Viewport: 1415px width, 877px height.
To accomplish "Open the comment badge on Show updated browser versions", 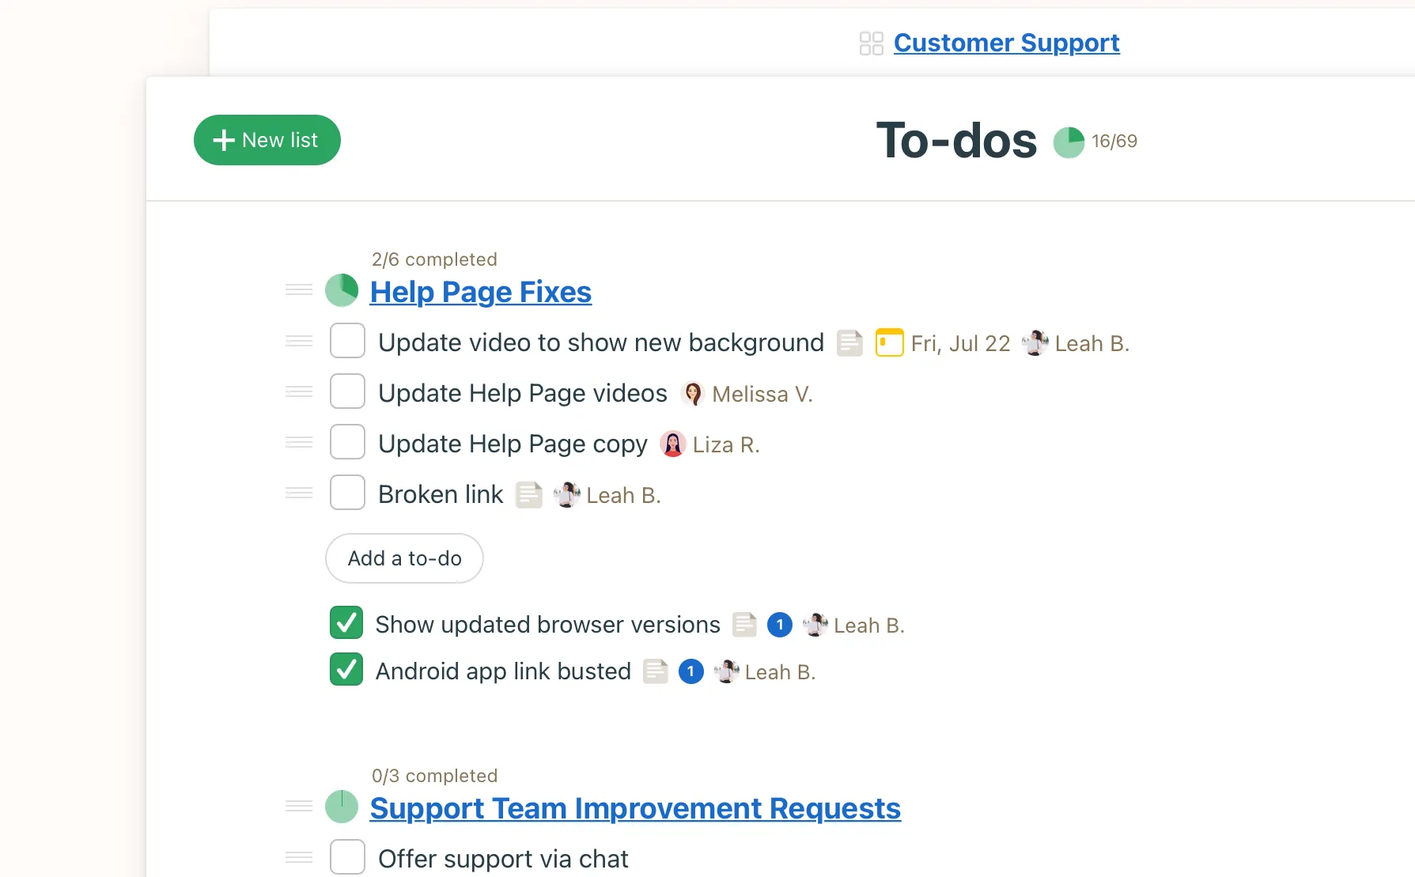I will tap(779, 625).
